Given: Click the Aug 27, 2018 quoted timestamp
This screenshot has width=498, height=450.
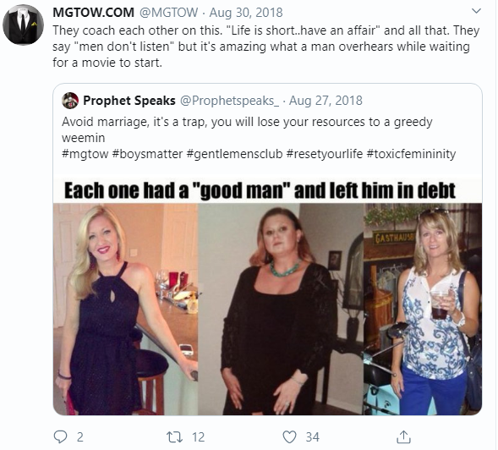Looking at the screenshot, I should [326, 101].
